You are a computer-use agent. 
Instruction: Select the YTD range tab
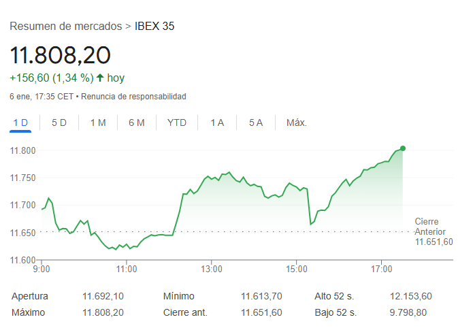[177, 122]
